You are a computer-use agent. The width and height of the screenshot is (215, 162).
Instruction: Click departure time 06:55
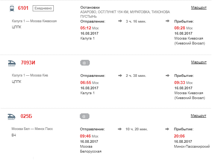[86, 83]
